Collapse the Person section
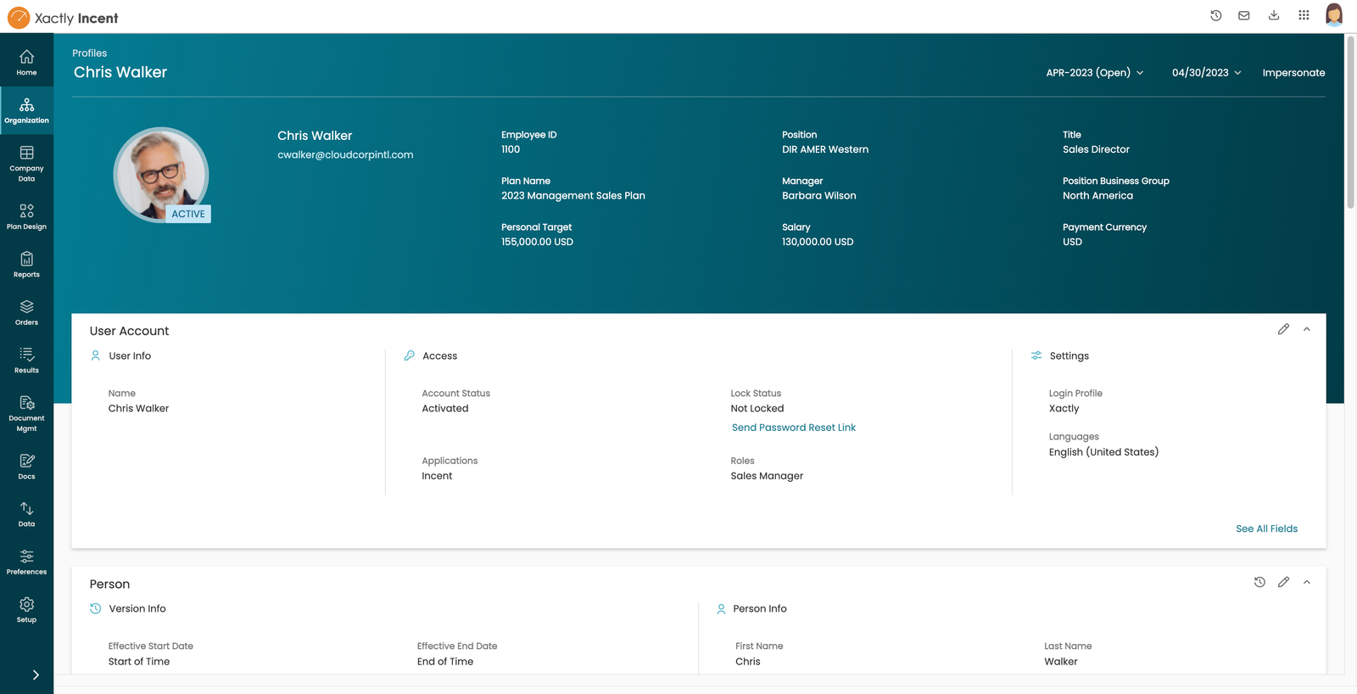 pos(1307,582)
